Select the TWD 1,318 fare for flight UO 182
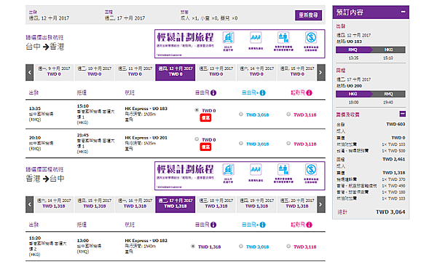 [193, 246]
